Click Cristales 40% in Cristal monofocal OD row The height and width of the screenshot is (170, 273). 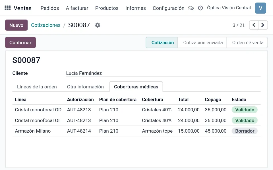[156, 110]
